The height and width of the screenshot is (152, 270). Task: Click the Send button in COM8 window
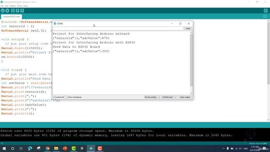point(188,28)
